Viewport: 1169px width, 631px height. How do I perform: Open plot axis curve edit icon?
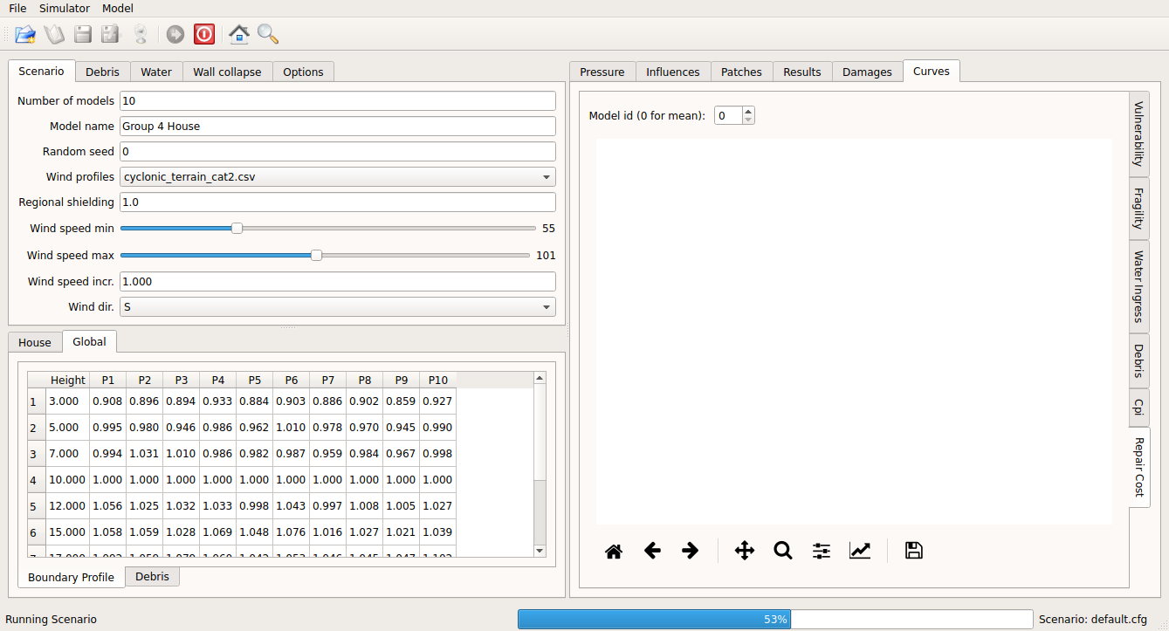click(860, 551)
